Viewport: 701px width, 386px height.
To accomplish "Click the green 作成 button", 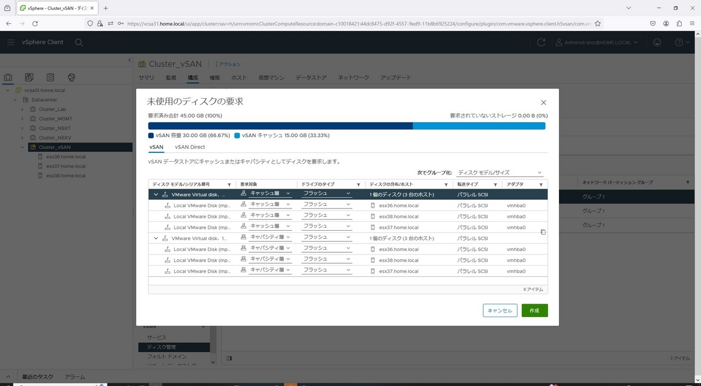I will [x=535, y=311].
